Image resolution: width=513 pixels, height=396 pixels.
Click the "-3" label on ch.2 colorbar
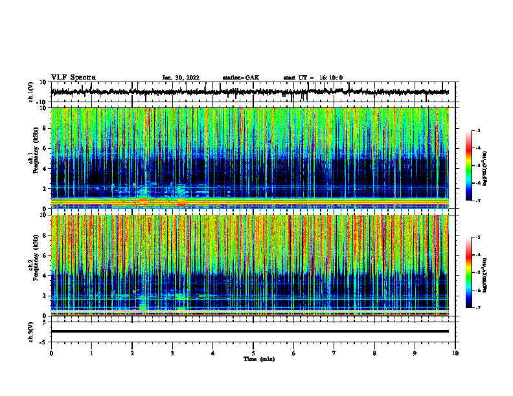point(478,237)
